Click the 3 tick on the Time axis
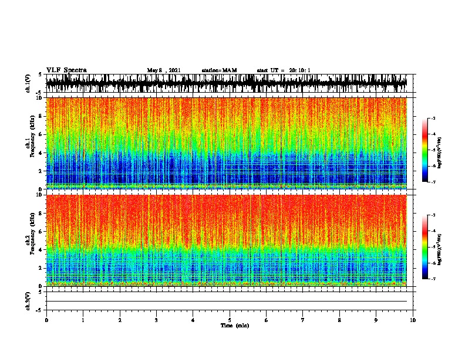The width and height of the screenshot is (465, 359). [x=156, y=320]
